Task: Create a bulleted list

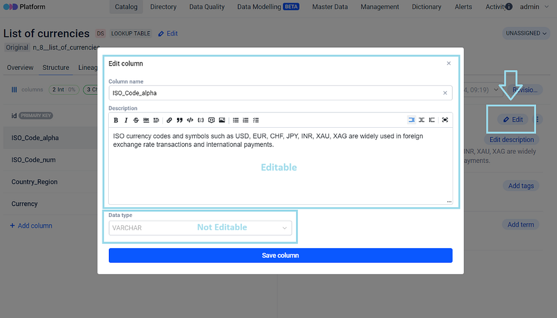Action: point(236,120)
